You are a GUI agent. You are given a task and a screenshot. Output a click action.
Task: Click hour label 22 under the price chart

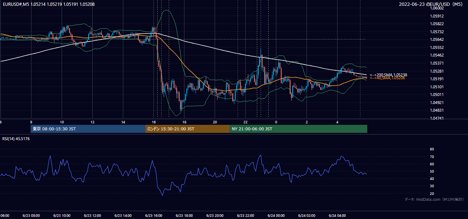[245, 122]
